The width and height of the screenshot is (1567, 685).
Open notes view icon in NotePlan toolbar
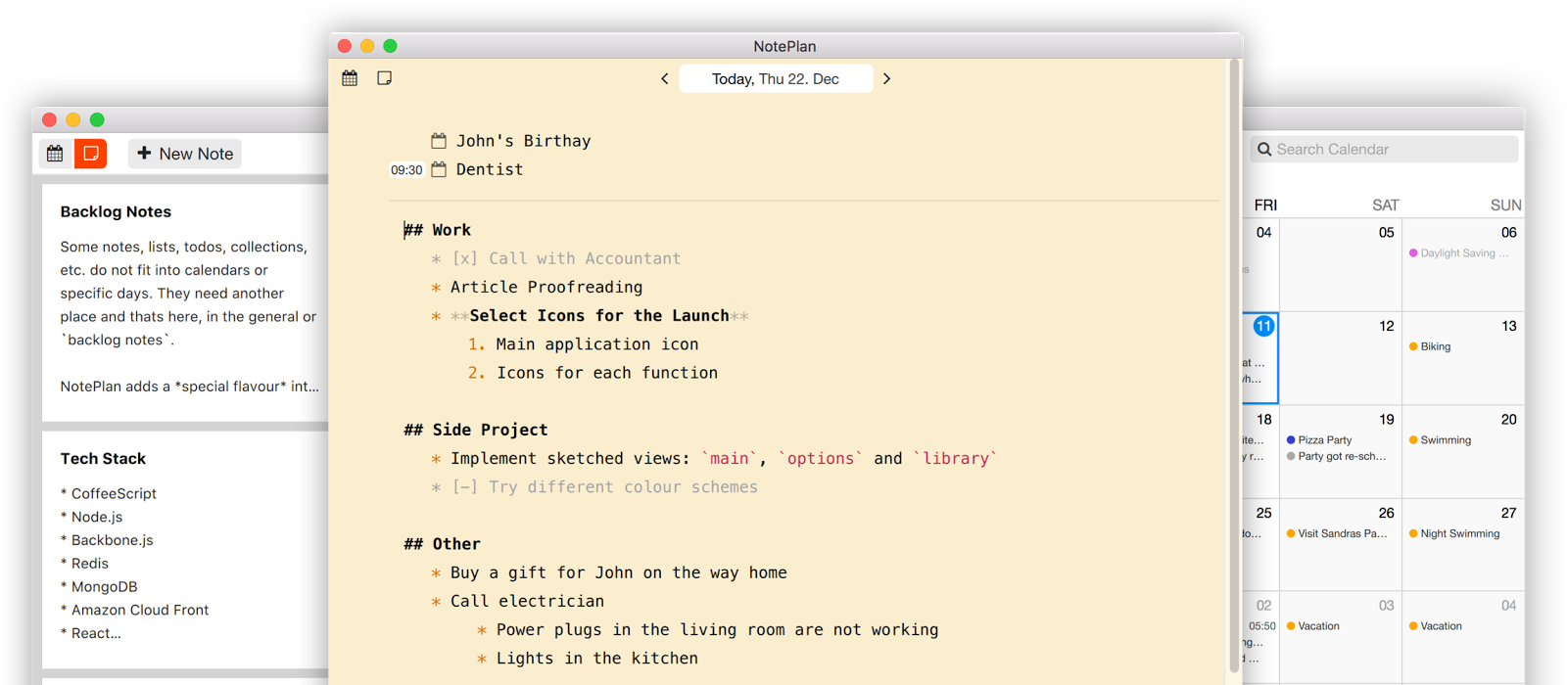[385, 78]
